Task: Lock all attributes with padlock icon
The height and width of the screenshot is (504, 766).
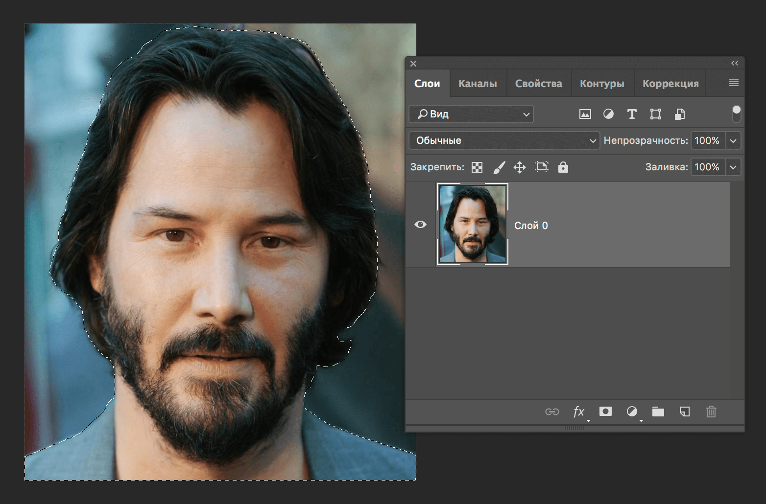Action: 563,167
